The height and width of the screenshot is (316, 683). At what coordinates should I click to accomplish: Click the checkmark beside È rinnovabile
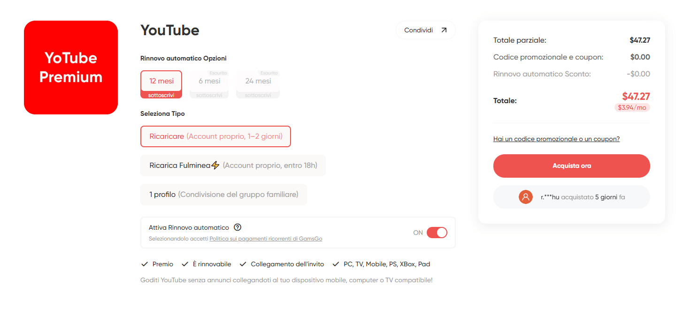(185, 264)
